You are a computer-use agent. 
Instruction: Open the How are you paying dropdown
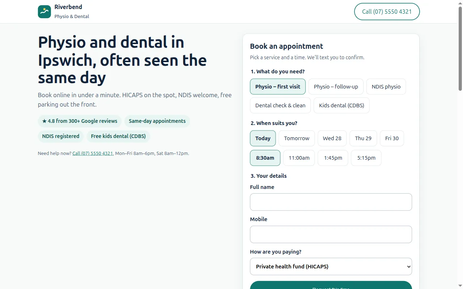pos(331,267)
